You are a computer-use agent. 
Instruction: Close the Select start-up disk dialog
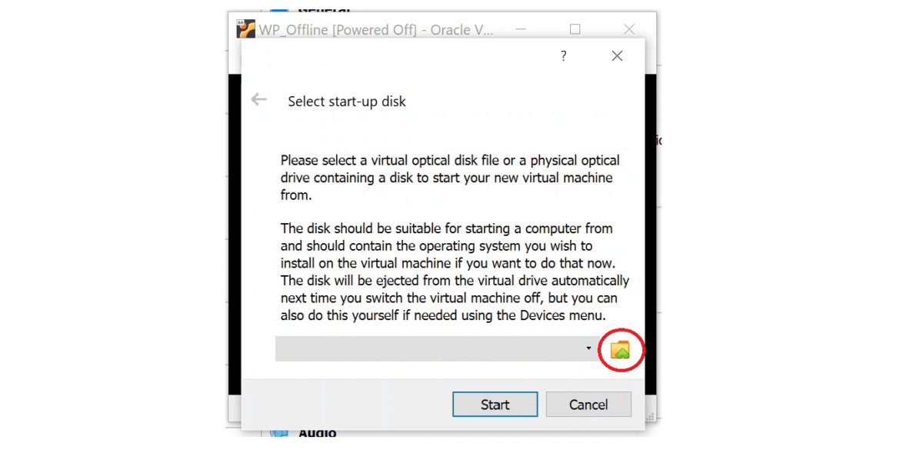coord(617,56)
